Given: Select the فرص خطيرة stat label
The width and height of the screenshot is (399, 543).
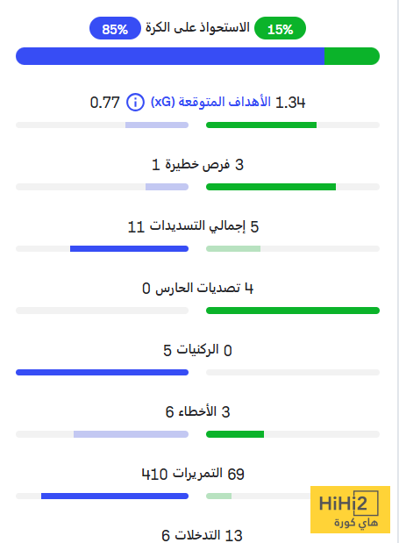Looking at the screenshot, I should [197, 165].
